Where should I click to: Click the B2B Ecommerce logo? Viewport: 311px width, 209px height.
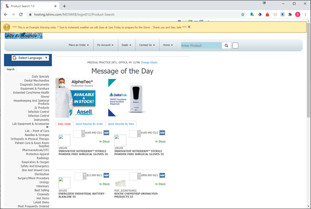(x=24, y=36)
